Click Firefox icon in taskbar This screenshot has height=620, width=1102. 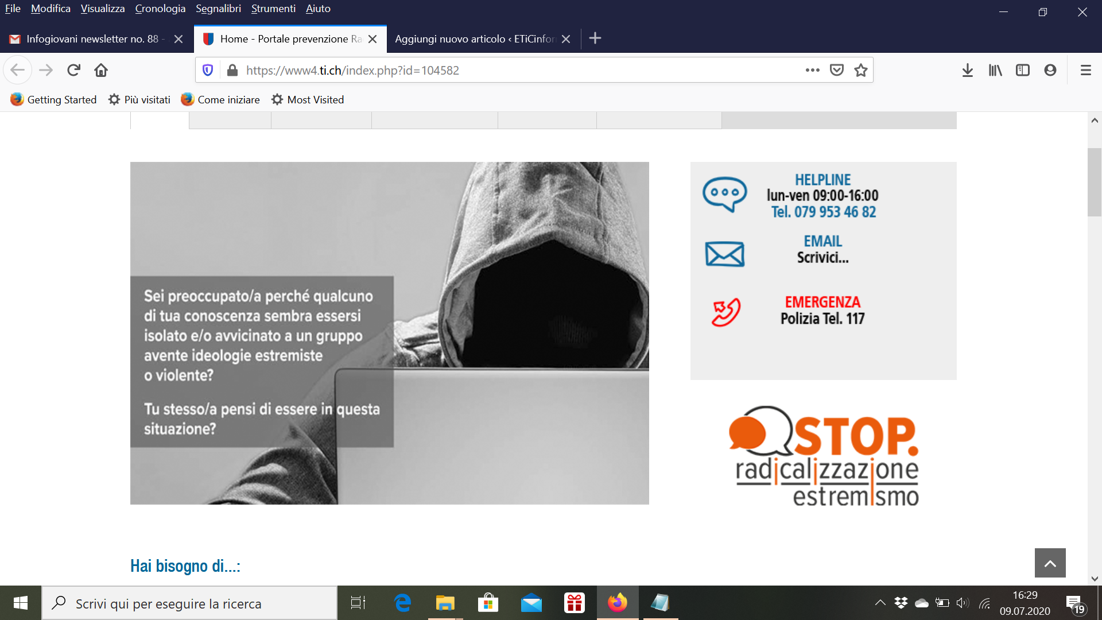point(618,603)
